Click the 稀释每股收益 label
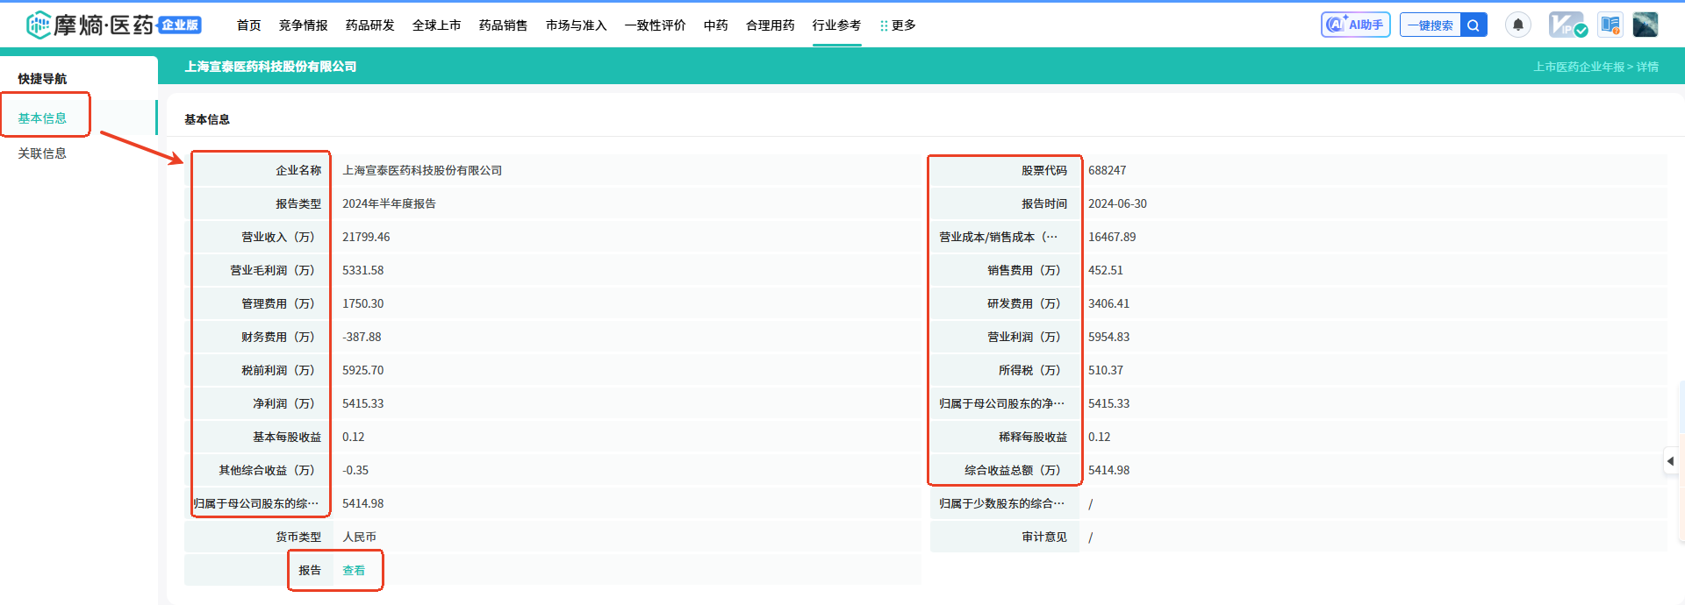This screenshot has height=605, width=1685. coord(1033,437)
